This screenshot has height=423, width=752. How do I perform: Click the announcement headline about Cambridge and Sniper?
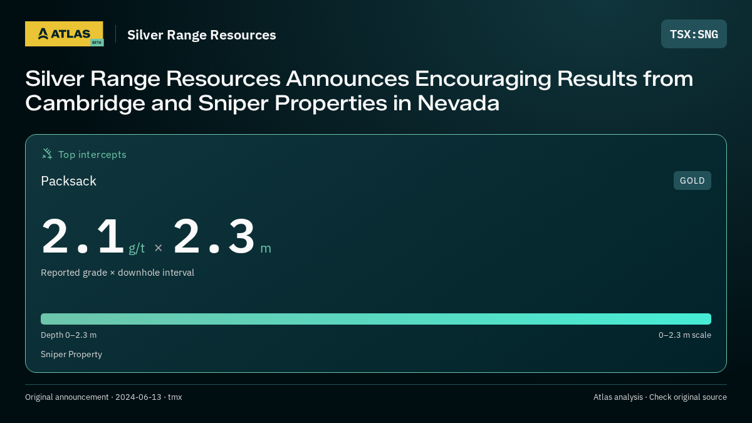[x=359, y=91]
